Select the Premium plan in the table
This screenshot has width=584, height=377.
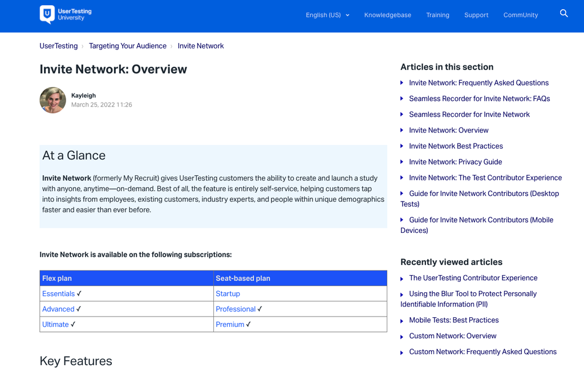click(229, 324)
